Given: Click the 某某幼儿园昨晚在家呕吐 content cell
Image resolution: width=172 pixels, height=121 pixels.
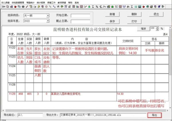Looking at the screenshot, I should tap(84, 97).
